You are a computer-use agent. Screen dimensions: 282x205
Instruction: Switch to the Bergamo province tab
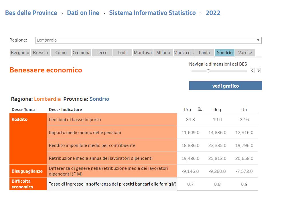pyautogui.click(x=20, y=53)
